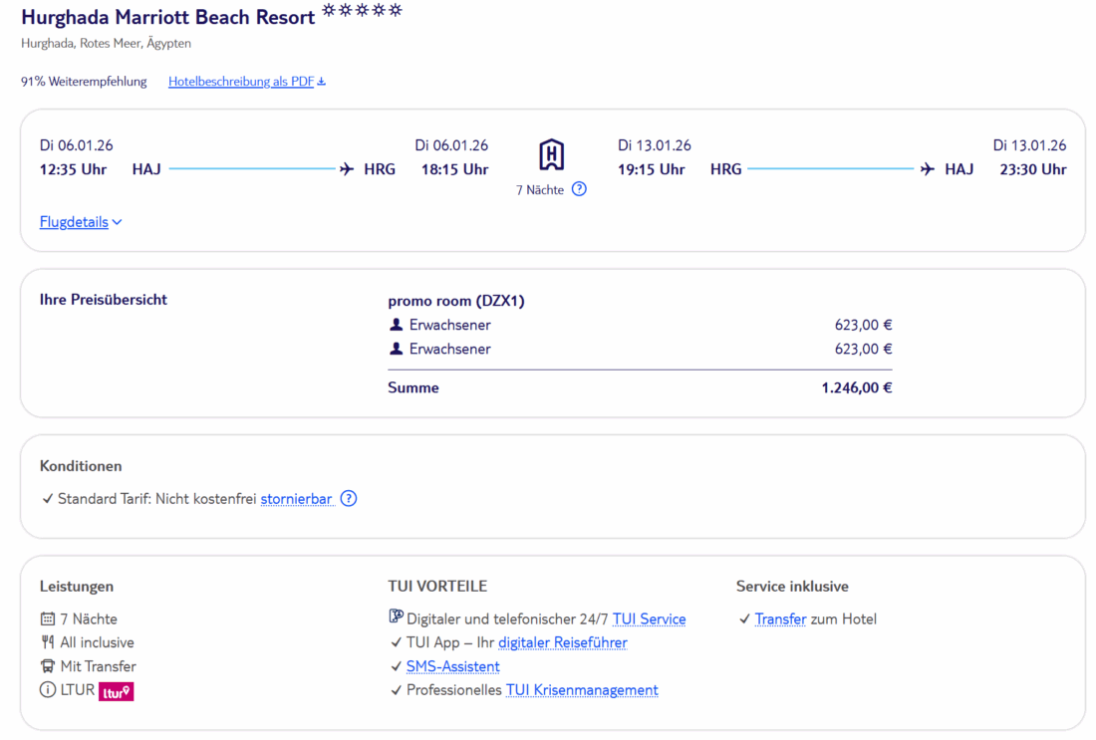Expand the Flugdetails section
Viewport: 1096px width, 740px height.
coord(80,222)
